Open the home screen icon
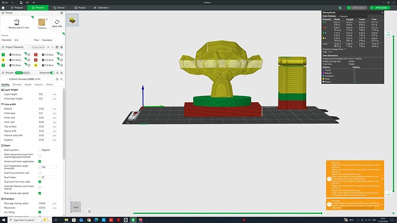The width and height of the screenshot is (397, 223). 3,7
